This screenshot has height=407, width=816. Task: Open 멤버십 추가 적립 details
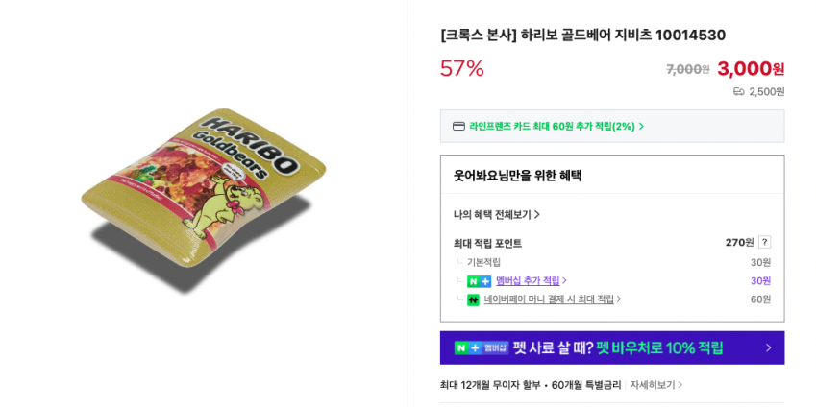coord(531,281)
